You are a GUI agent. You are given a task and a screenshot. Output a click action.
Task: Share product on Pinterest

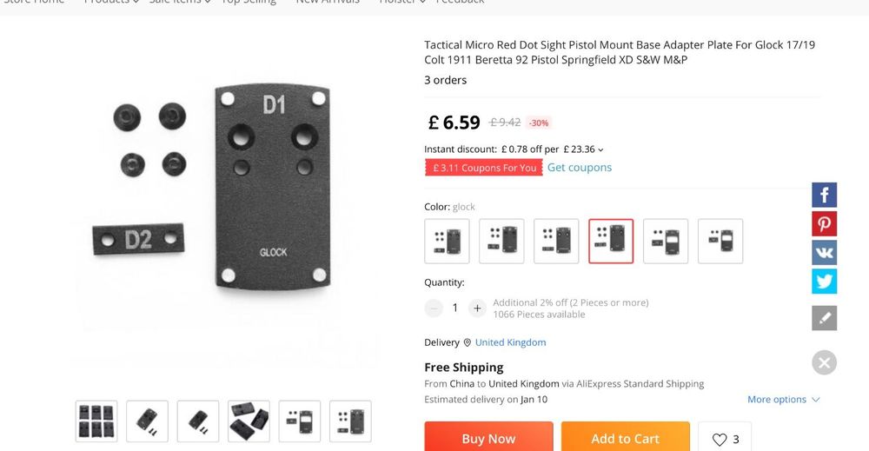(824, 223)
